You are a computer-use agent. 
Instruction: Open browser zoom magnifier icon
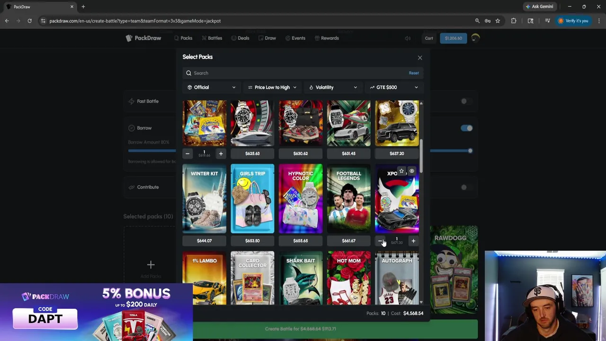477,21
